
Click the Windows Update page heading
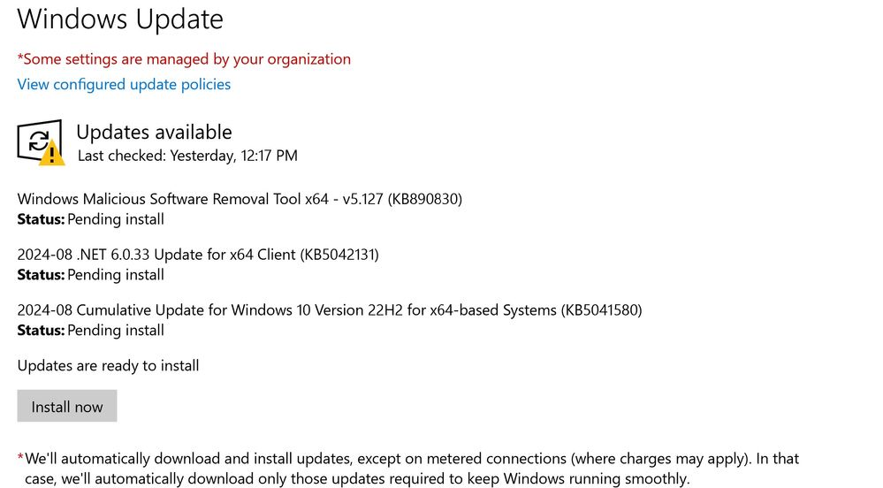click(120, 19)
